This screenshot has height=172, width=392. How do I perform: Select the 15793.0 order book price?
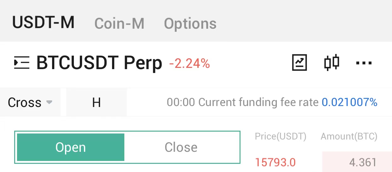pyautogui.click(x=275, y=163)
